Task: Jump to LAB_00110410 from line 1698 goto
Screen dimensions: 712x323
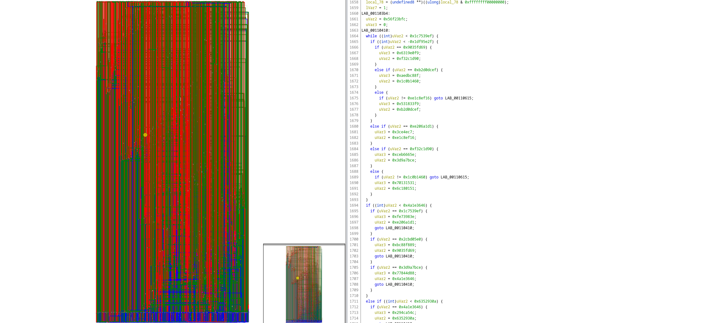Action: click(399, 228)
